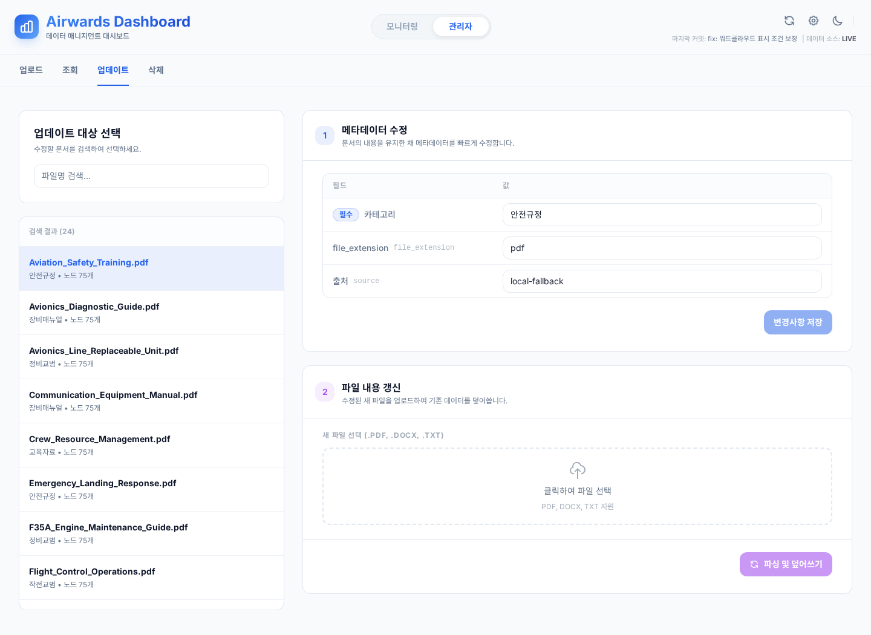Screen dimensions: 871x635
Task: Click the cloud upload icon
Action: point(578,470)
